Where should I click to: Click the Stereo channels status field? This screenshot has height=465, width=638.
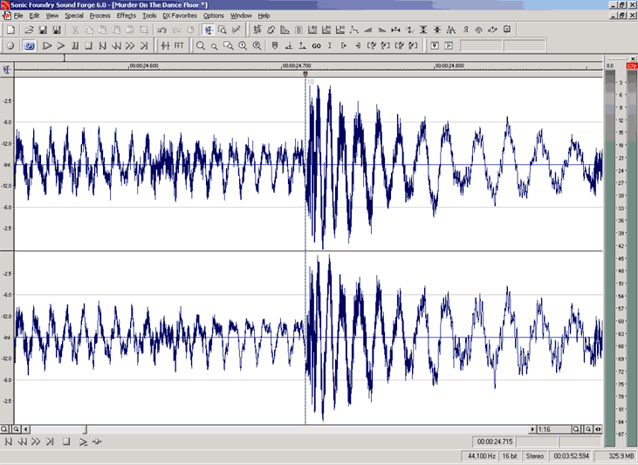click(x=535, y=456)
